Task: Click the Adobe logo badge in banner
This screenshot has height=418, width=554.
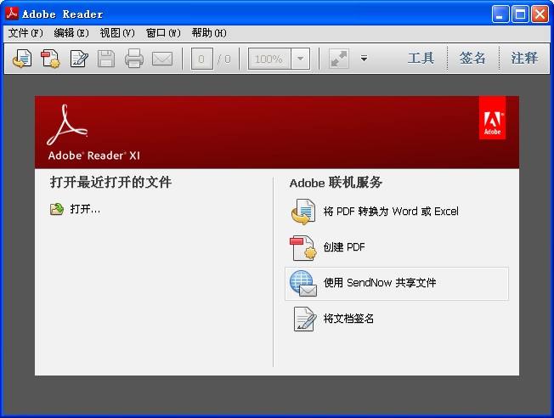Action: click(492, 117)
